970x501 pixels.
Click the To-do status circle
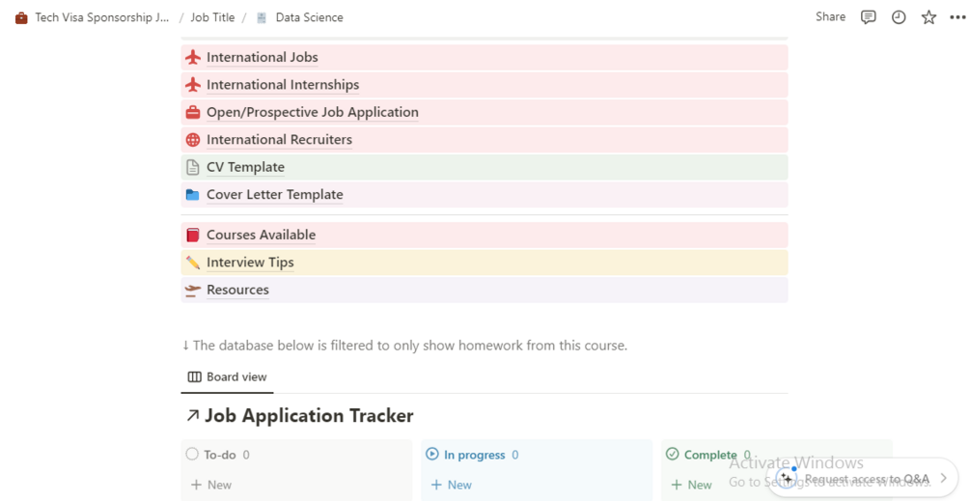(192, 455)
